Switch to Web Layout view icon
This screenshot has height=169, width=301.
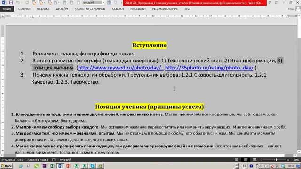pos(254,160)
